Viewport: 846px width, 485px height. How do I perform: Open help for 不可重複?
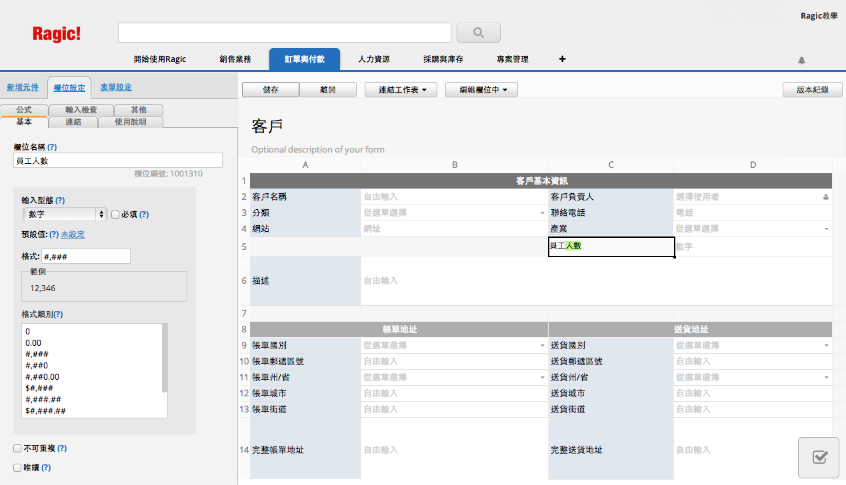click(62, 449)
